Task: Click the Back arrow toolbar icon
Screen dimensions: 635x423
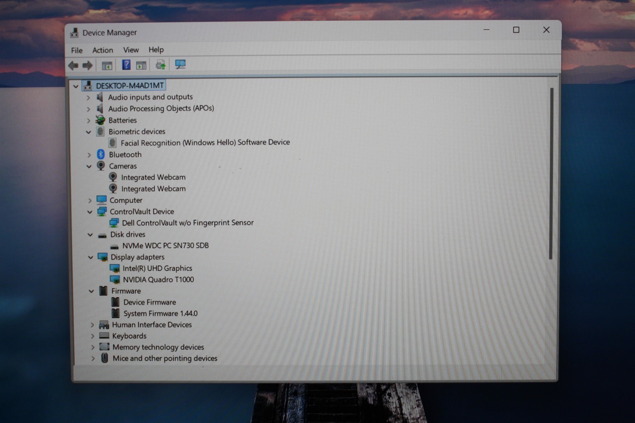Action: 73,66
